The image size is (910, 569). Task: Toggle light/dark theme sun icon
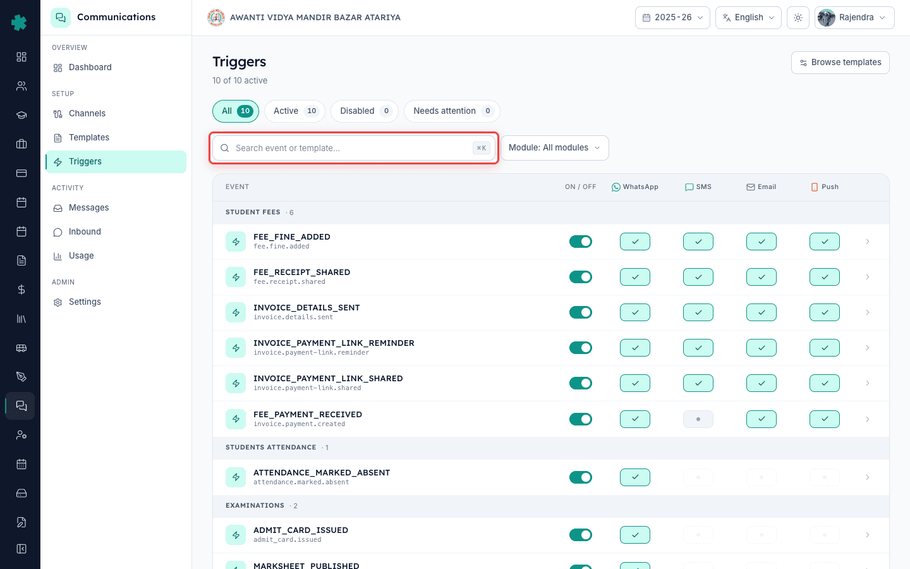click(x=798, y=18)
